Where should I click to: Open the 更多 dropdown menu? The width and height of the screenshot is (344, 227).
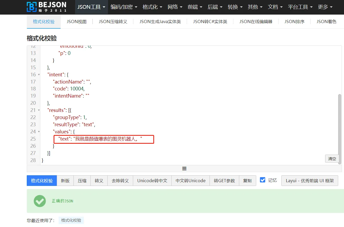tap(325, 7)
